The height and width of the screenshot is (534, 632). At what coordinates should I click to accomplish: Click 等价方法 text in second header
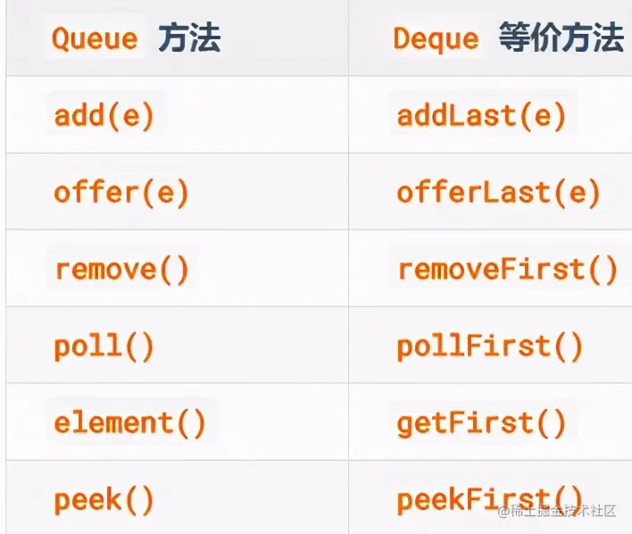pos(561,38)
